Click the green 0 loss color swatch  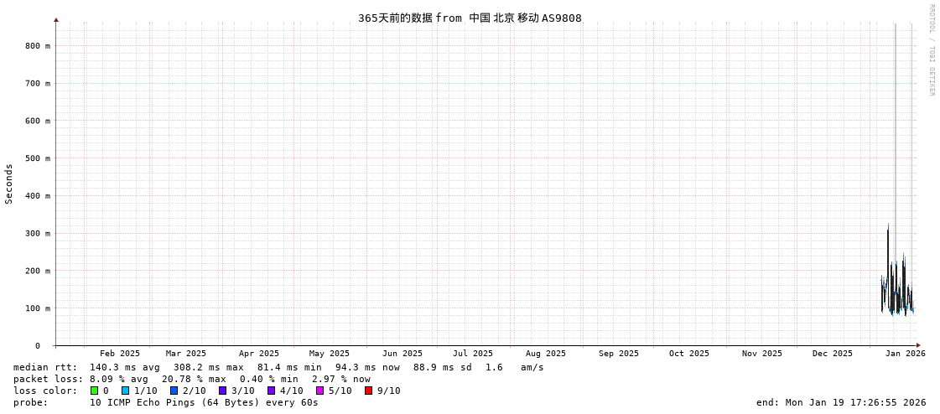tap(95, 391)
